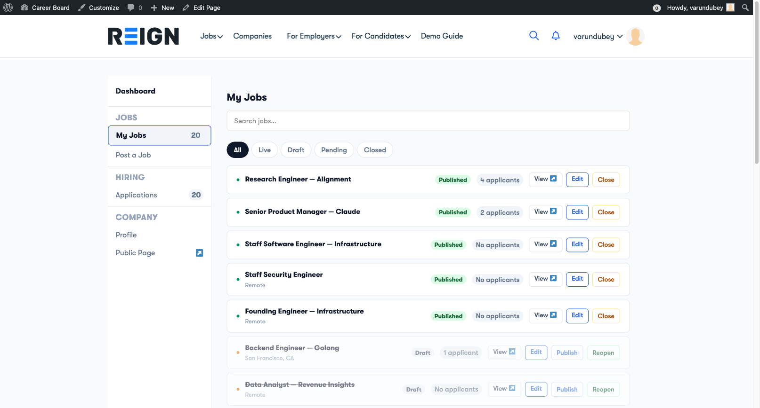Publish Backend Engineer — Golang job

[x=567, y=353]
